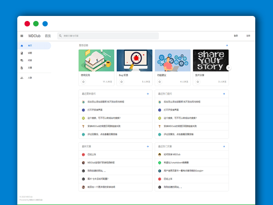Open the people icon in the sidebar
Viewport: 273px width, 205px height.
(22, 78)
